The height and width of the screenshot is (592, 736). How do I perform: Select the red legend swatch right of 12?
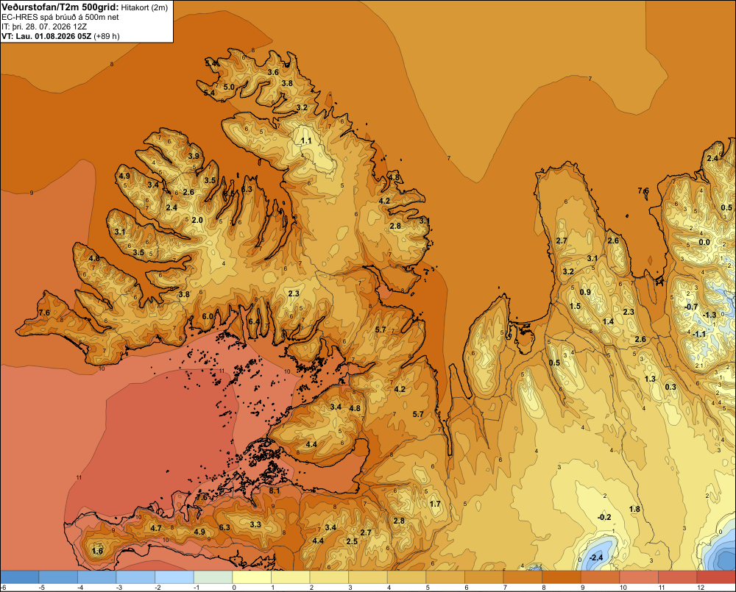pyautogui.click(x=717, y=577)
